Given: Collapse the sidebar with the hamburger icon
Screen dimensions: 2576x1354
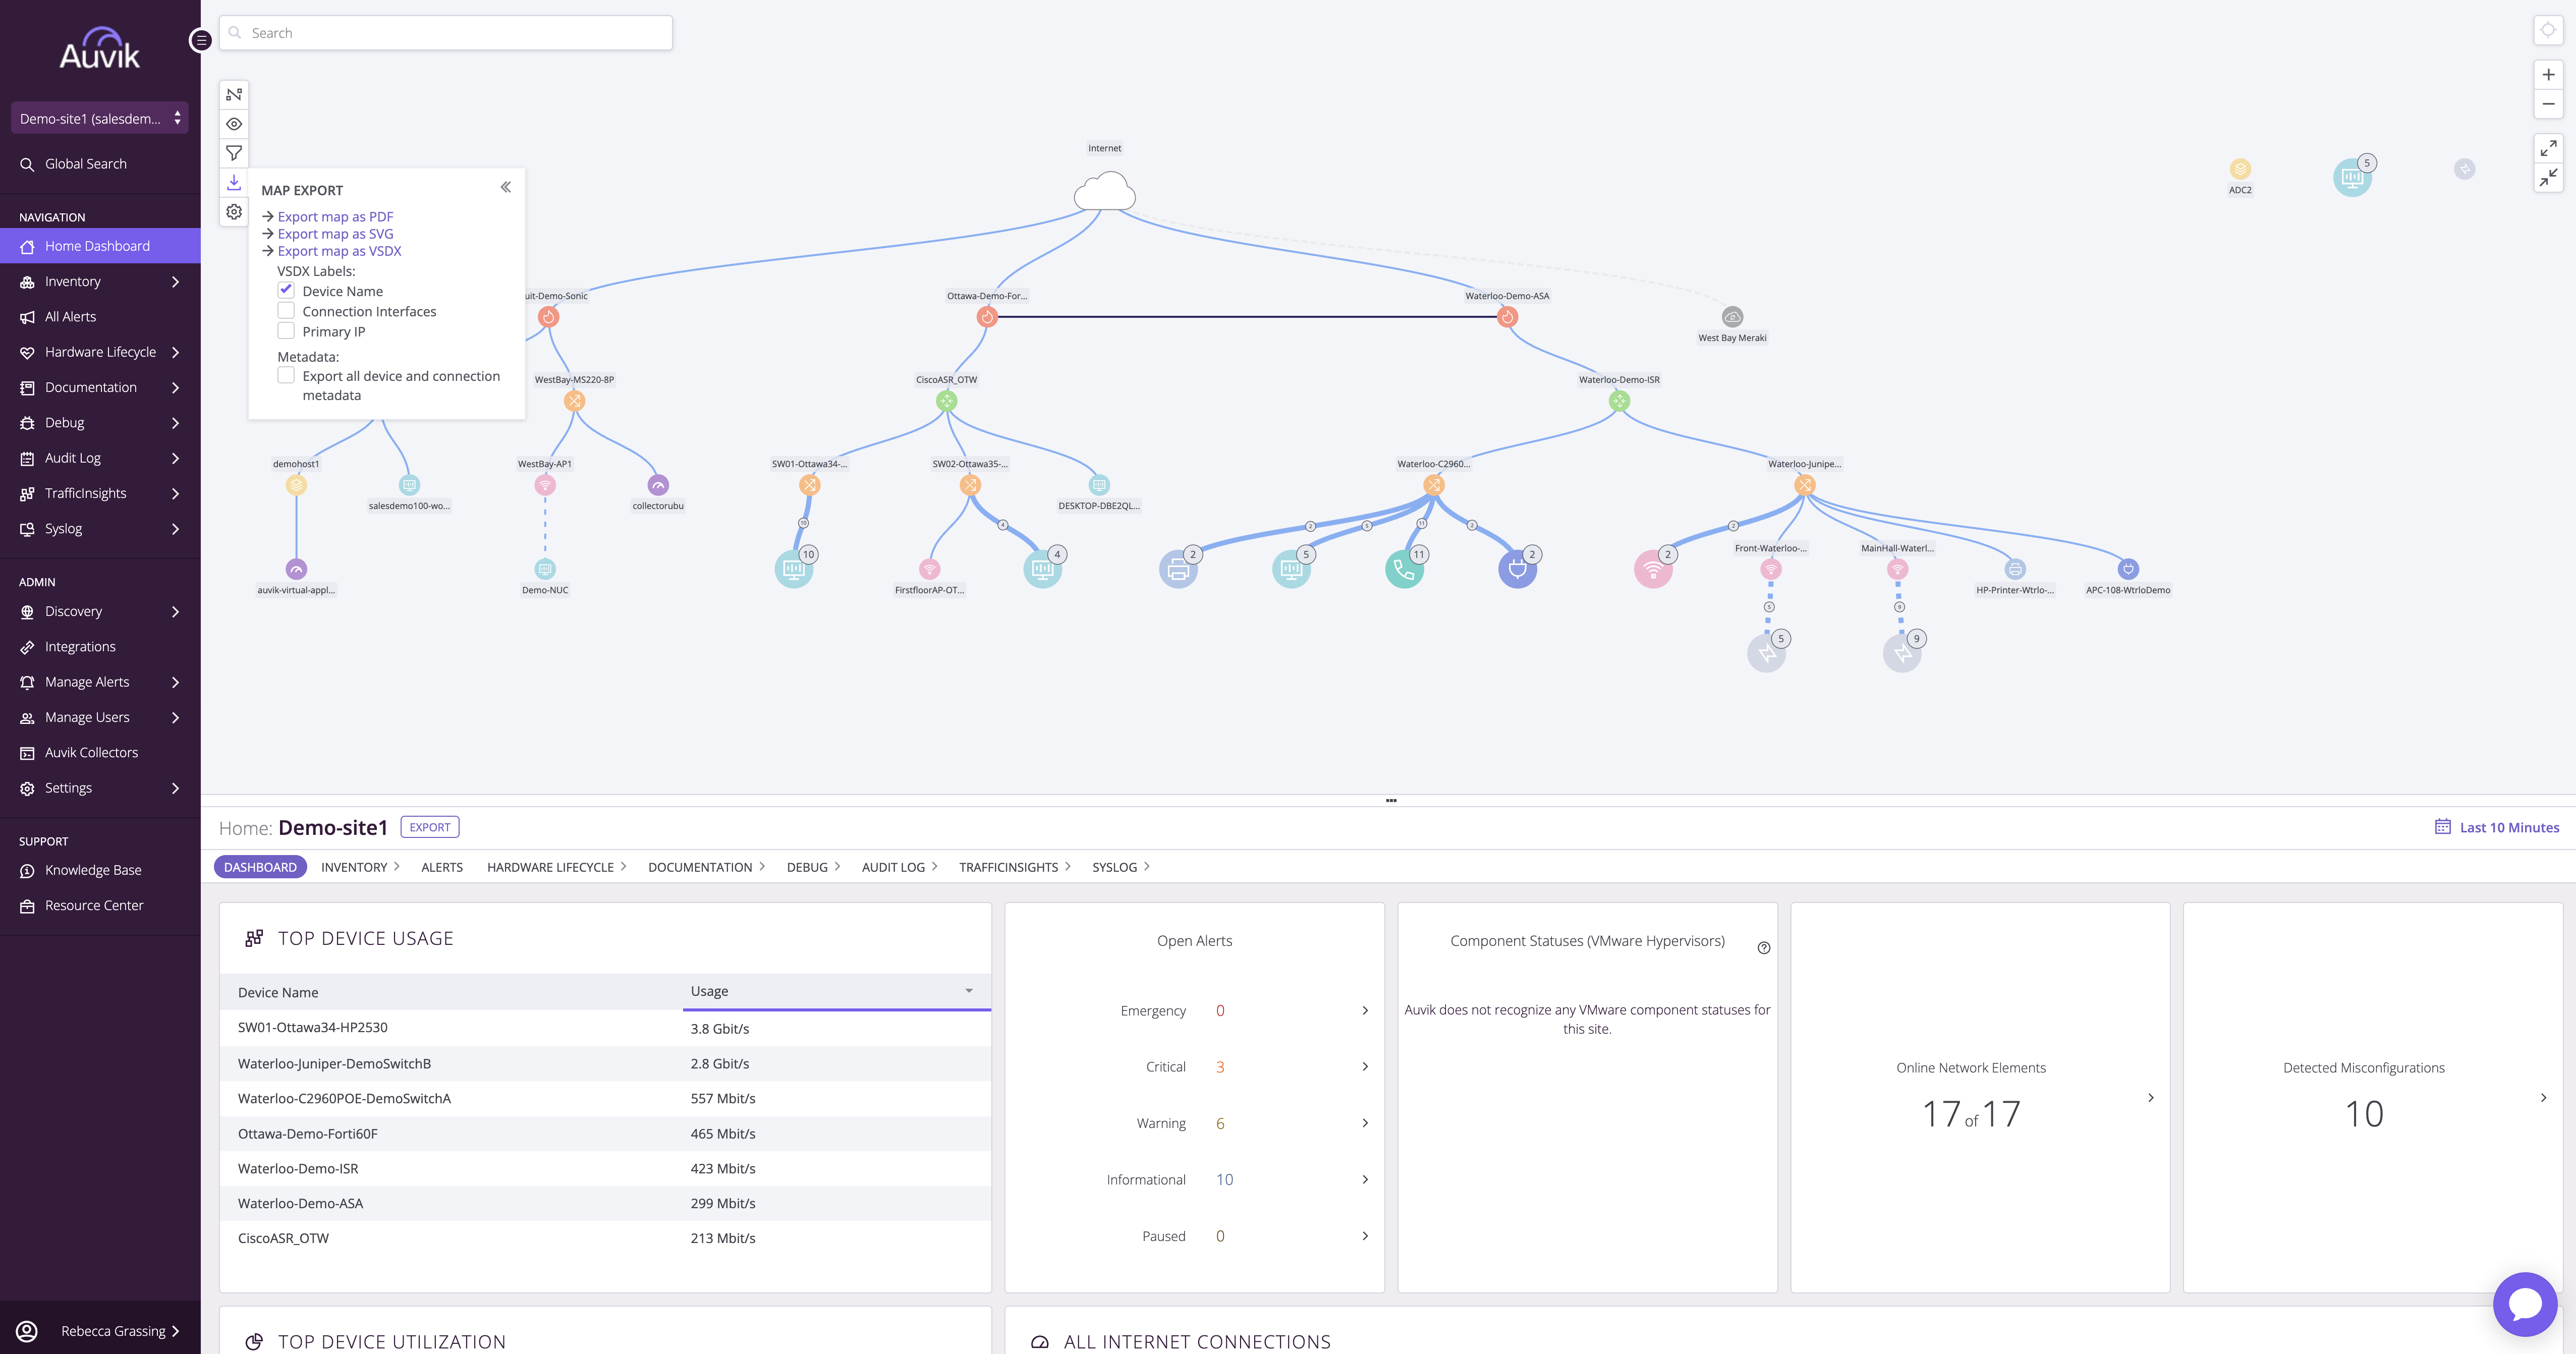Looking at the screenshot, I should (200, 41).
